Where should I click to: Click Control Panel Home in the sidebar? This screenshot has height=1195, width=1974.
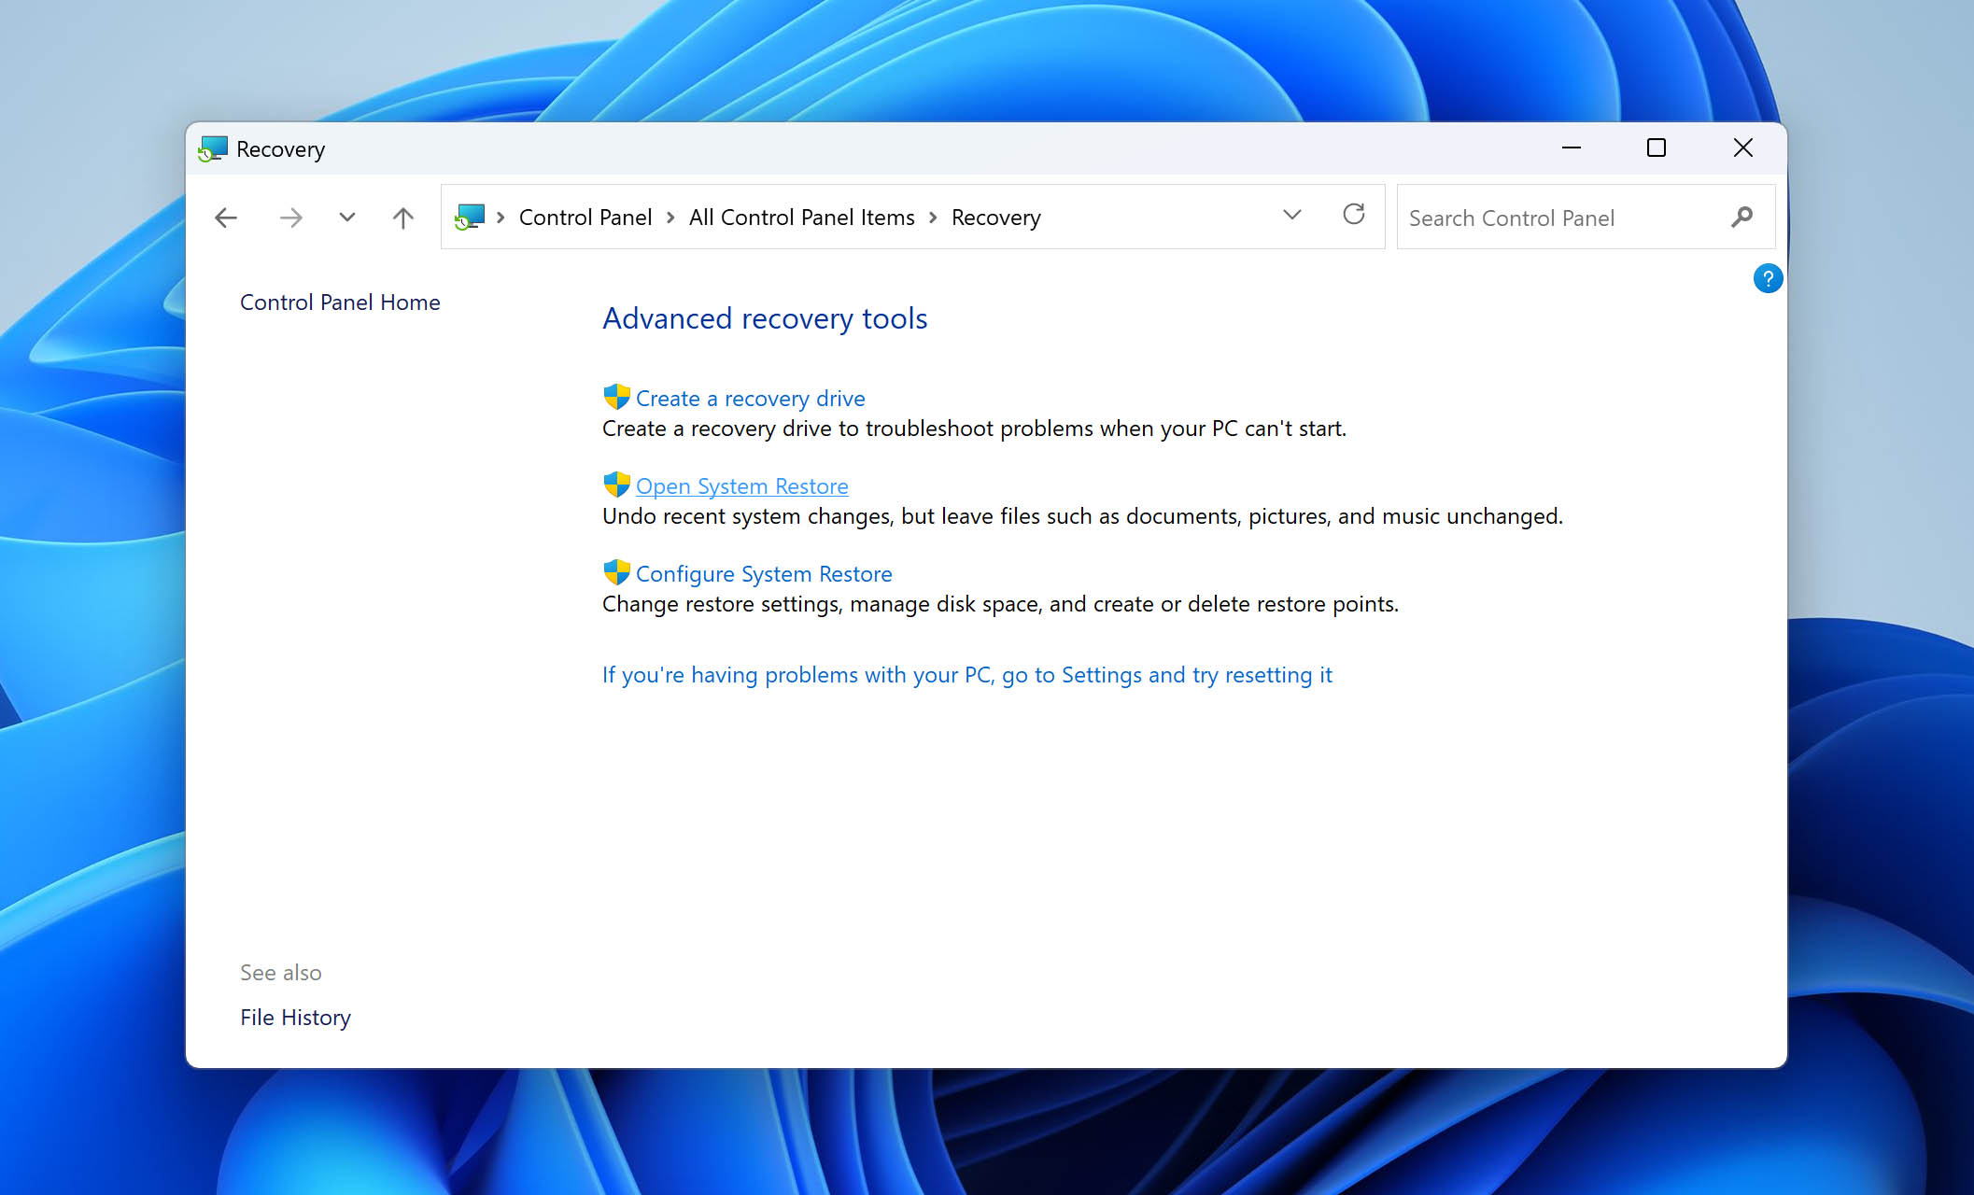(340, 302)
